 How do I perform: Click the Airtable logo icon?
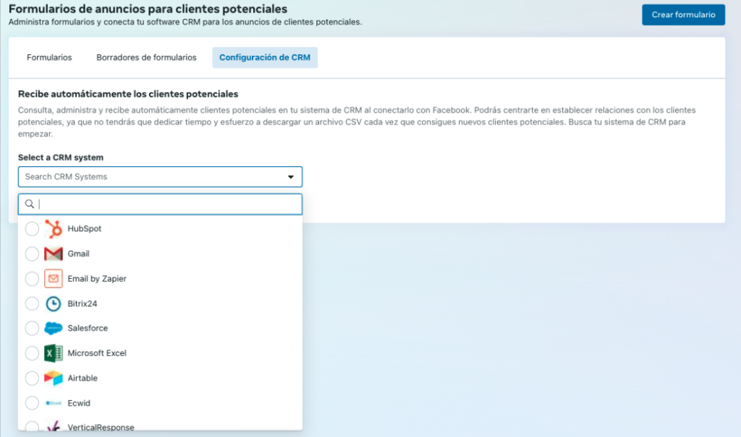coord(54,378)
